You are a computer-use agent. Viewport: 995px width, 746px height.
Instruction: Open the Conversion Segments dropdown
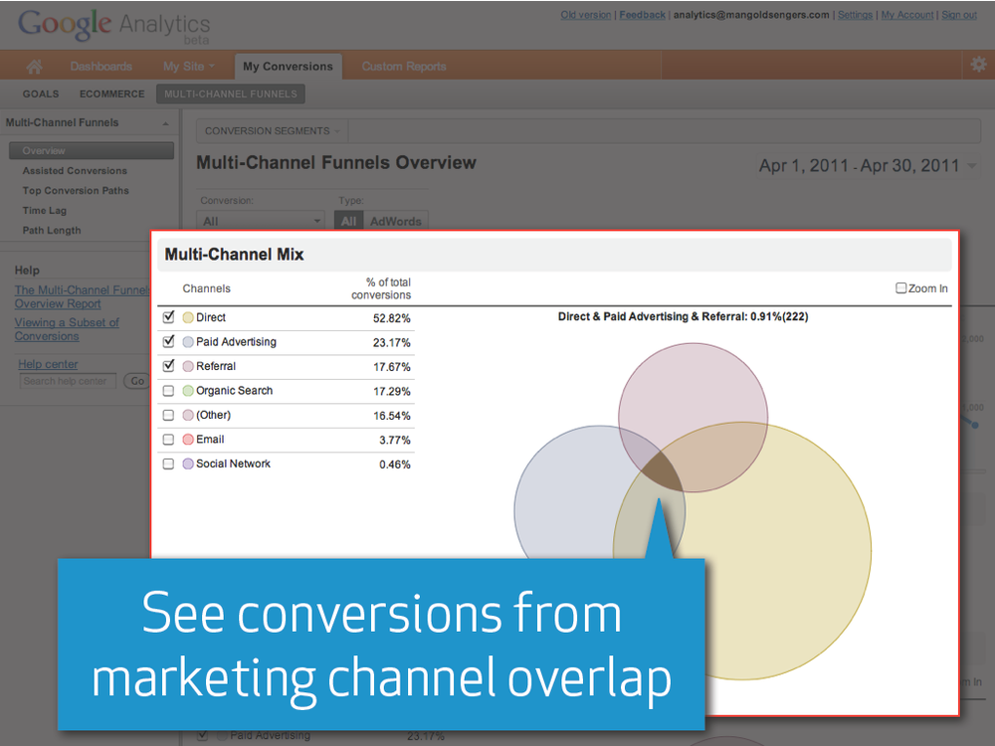coord(271,130)
